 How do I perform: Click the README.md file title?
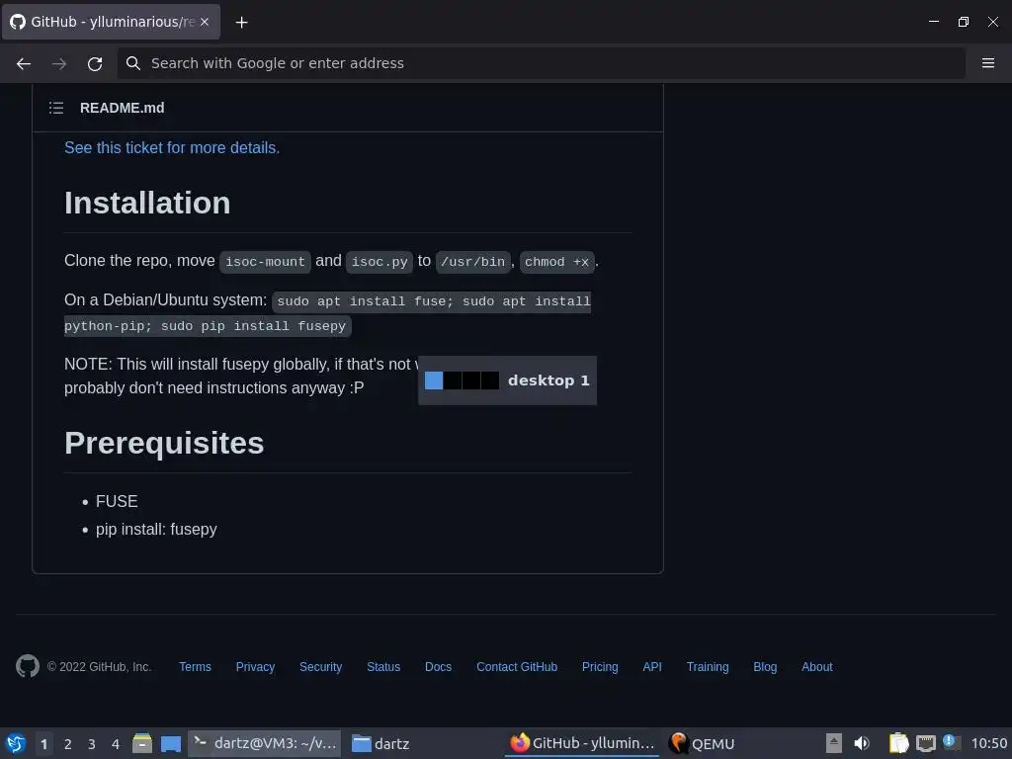[x=122, y=108]
